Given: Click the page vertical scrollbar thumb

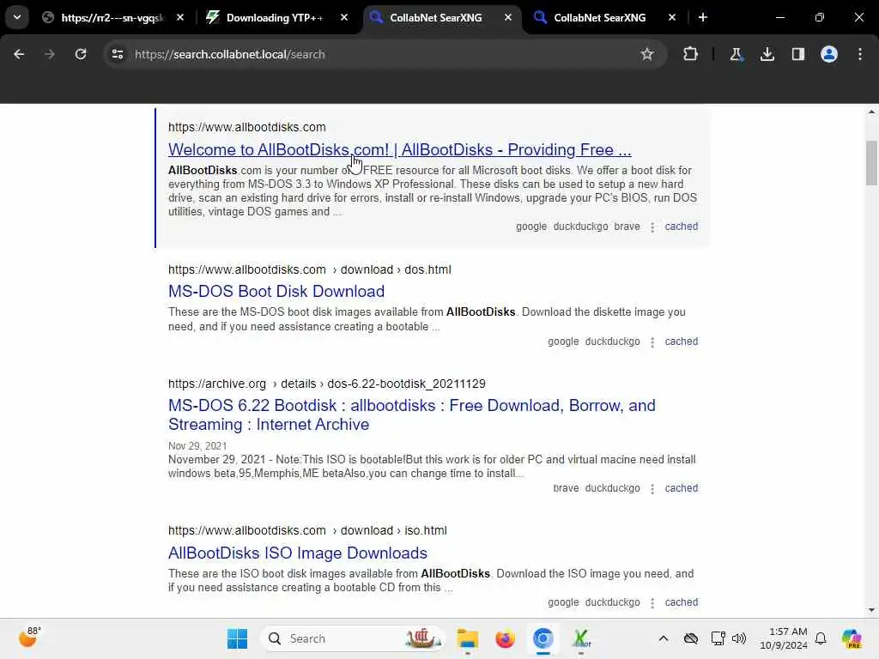Looking at the screenshot, I should [x=871, y=162].
